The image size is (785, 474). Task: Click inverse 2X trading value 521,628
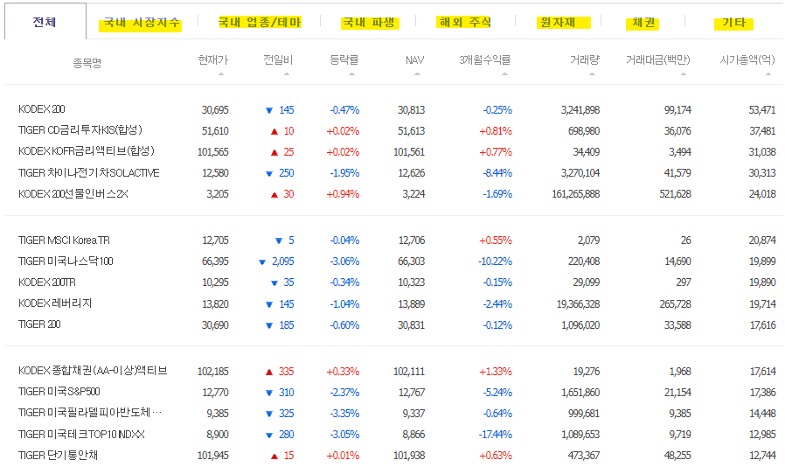point(676,194)
